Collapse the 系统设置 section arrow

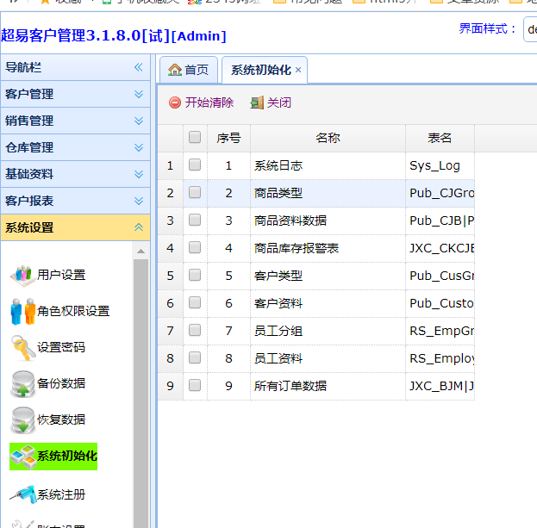tap(139, 227)
